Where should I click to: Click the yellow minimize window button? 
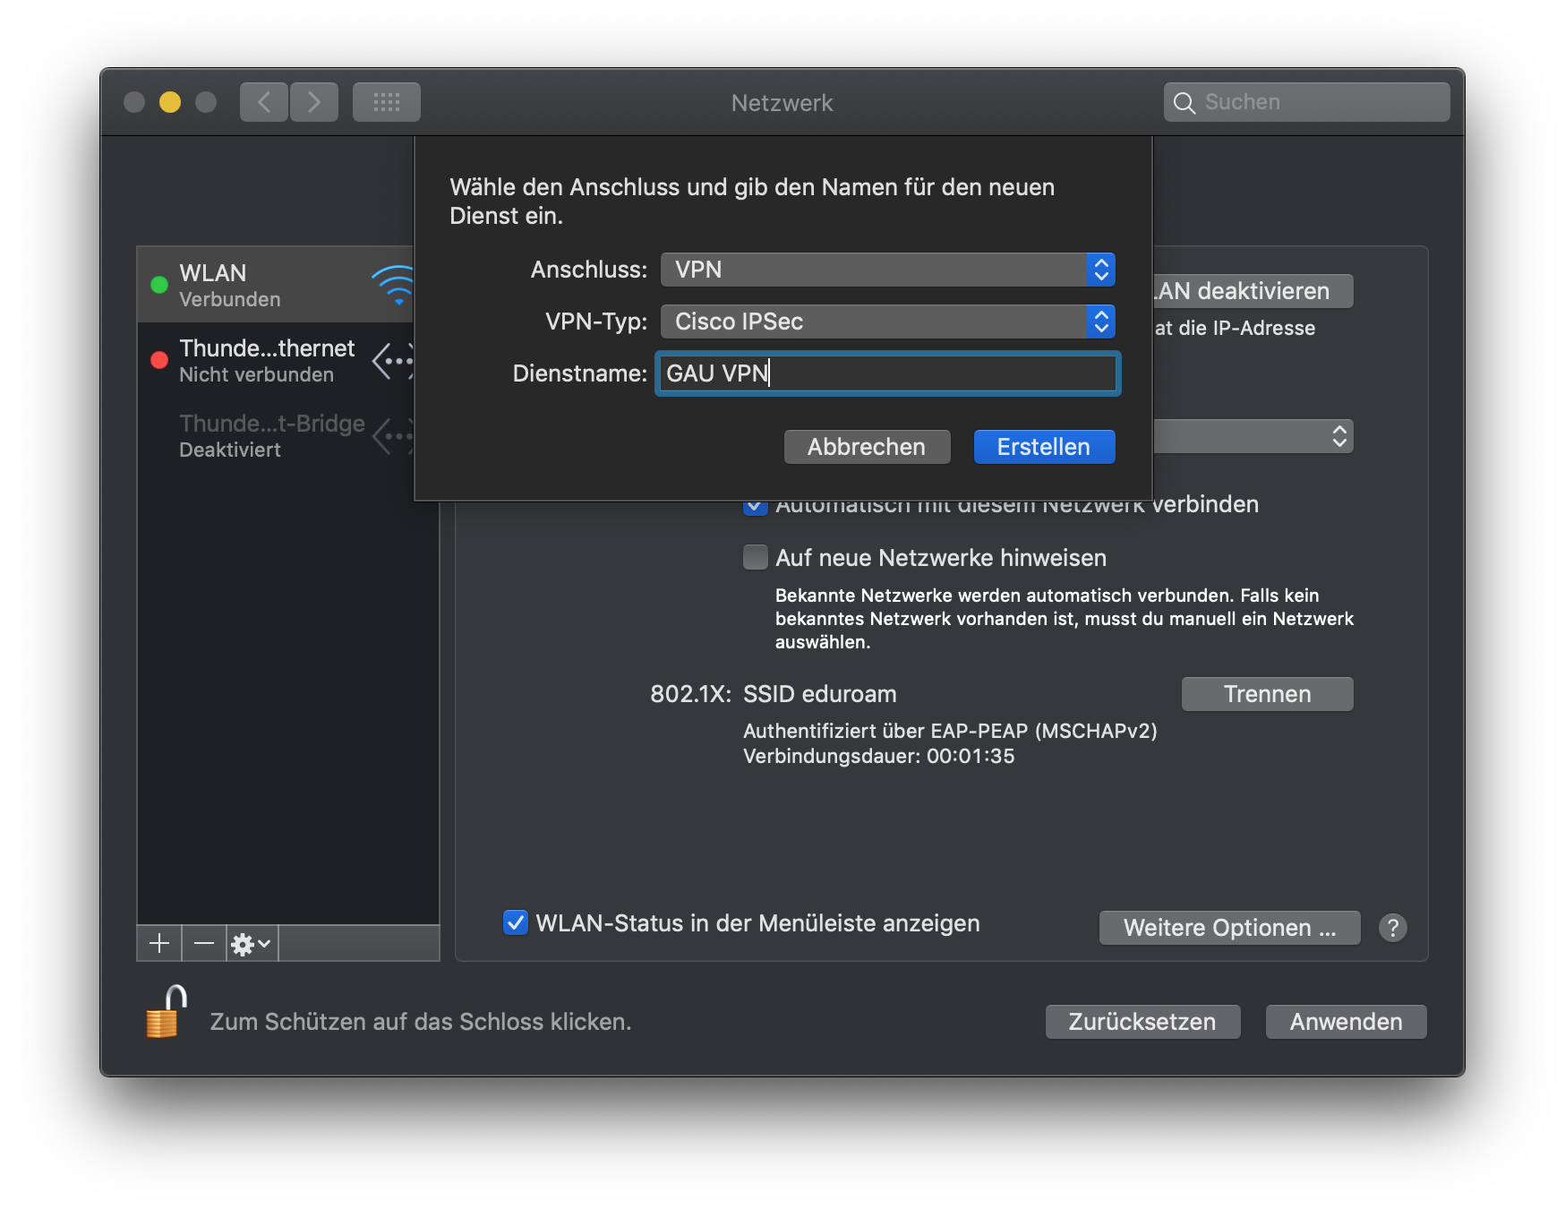click(170, 102)
